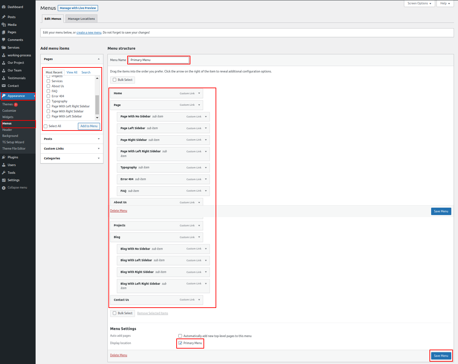
Task: Switch to View All pages tab
Action: pos(72,72)
